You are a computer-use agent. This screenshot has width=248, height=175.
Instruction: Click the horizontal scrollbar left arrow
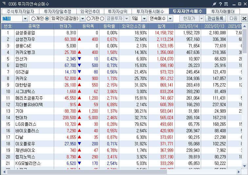tap(4, 172)
